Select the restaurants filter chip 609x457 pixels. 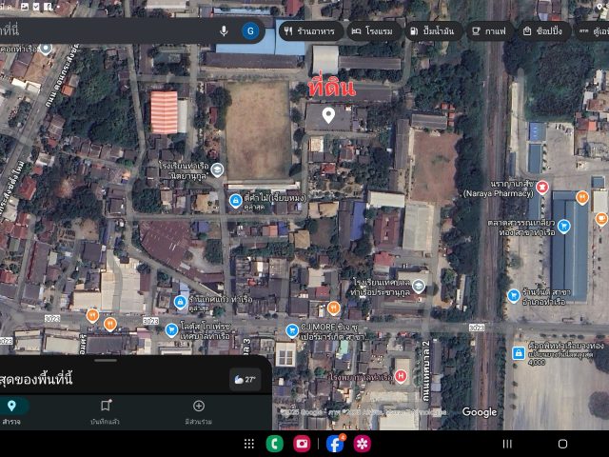tap(309, 30)
